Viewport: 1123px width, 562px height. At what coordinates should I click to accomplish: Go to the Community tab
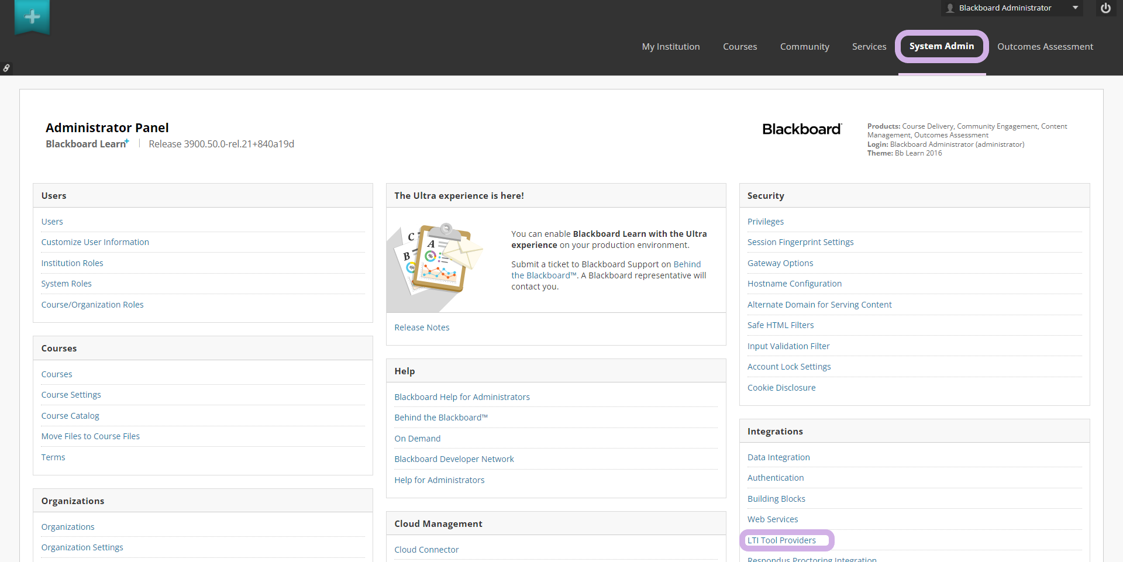805,47
